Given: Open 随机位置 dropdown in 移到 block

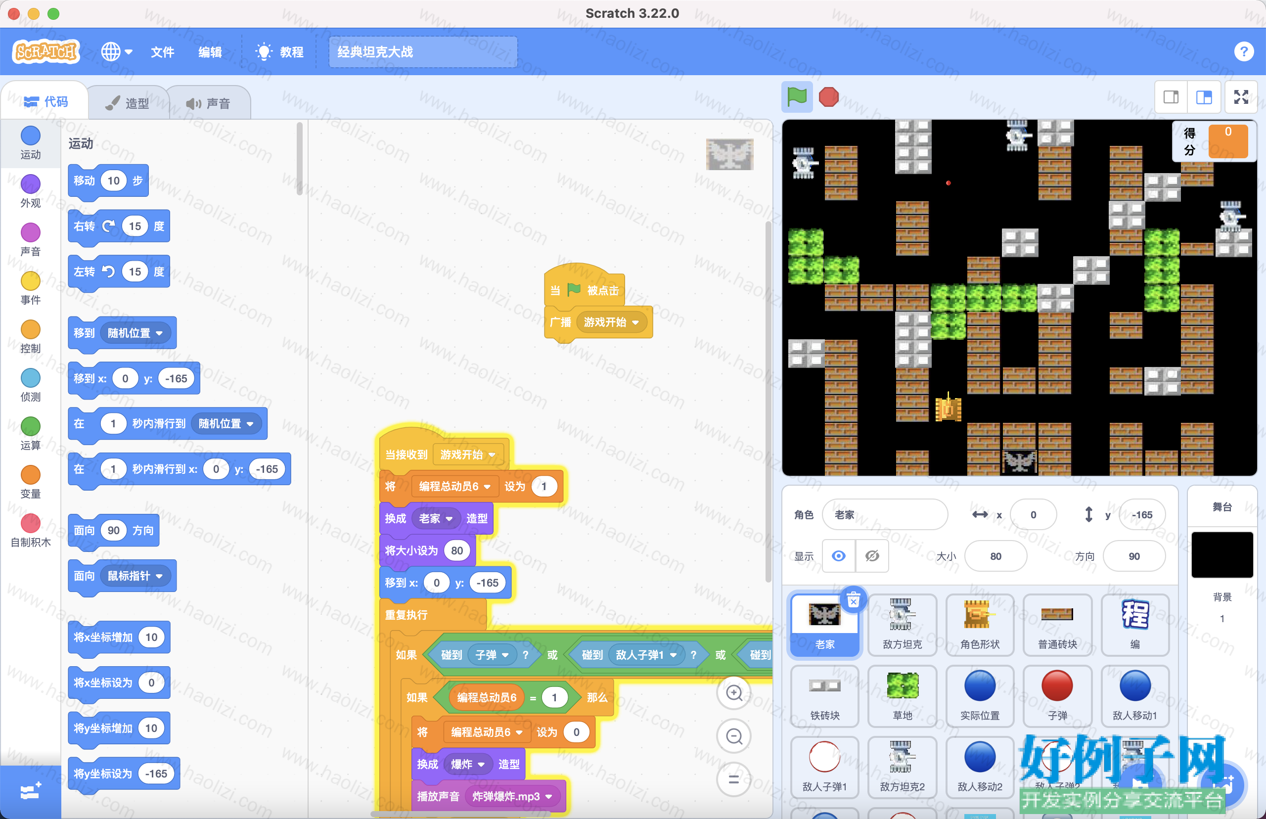Looking at the screenshot, I should 135,333.
